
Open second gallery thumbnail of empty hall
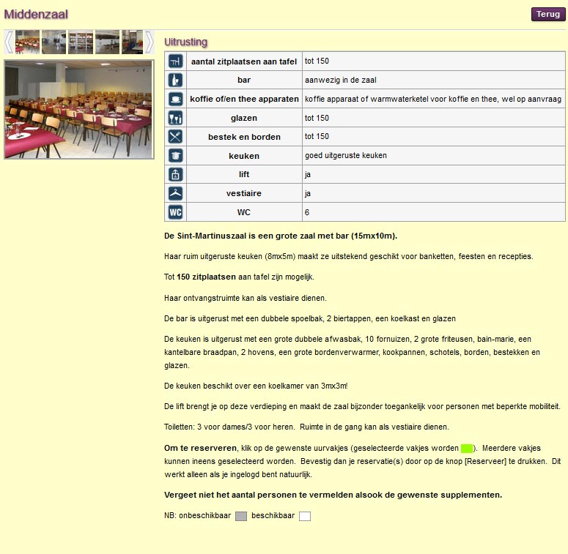click(54, 42)
